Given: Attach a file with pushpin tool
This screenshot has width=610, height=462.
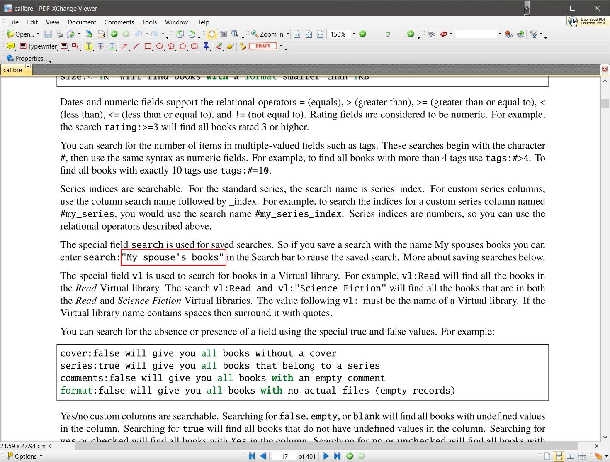Looking at the screenshot, I should click(x=206, y=46).
